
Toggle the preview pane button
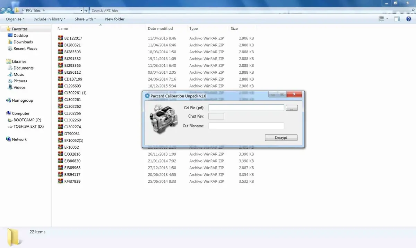point(397,19)
